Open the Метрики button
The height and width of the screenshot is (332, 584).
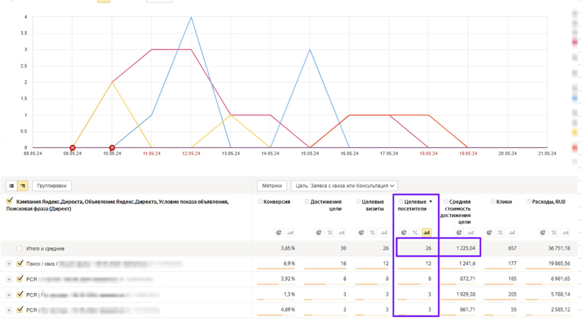[271, 186]
